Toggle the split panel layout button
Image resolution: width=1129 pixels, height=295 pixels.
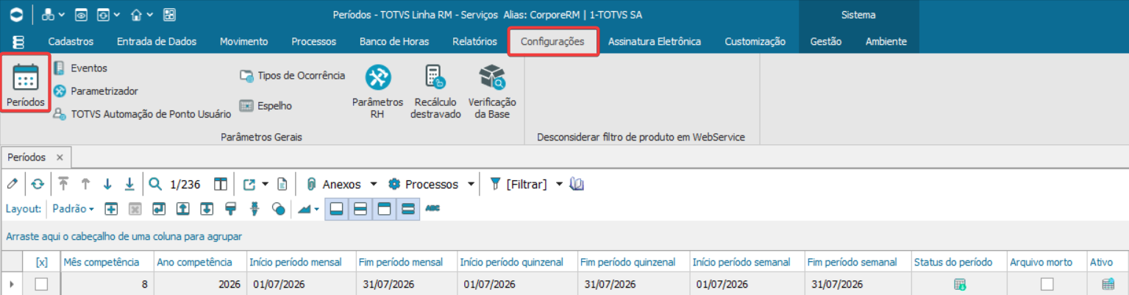(360, 209)
